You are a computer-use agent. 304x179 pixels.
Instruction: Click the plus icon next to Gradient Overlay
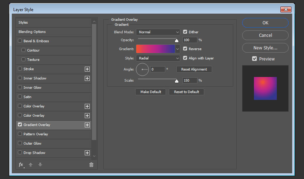click(87, 125)
